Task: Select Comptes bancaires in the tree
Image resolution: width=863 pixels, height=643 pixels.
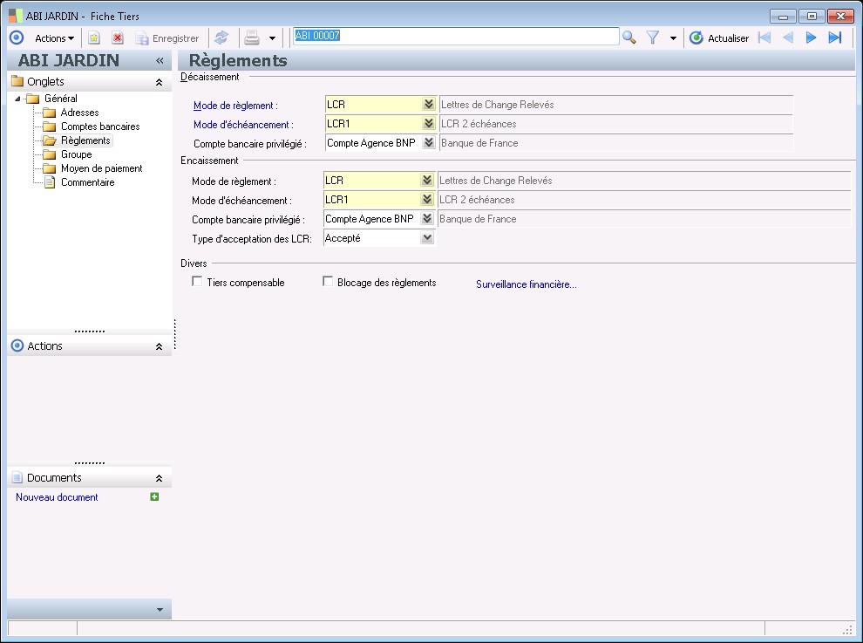Action: (x=99, y=127)
